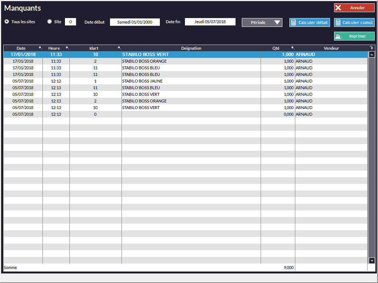The height and width of the screenshot is (283, 378).
Task: Click the scrollbar down arrow of the table
Action: pos(372,261)
